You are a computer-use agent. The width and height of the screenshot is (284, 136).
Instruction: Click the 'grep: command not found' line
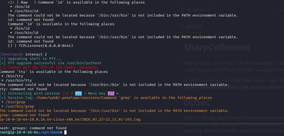coord(24,115)
